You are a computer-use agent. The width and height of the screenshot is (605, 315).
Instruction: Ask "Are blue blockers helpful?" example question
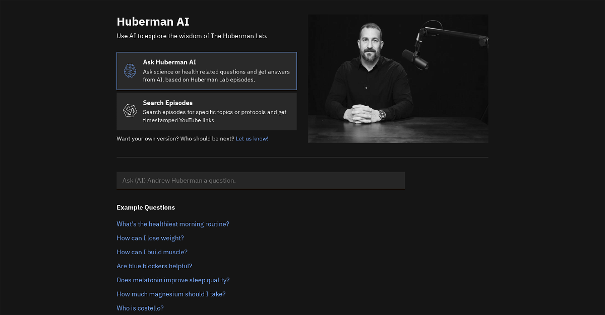[x=154, y=266]
